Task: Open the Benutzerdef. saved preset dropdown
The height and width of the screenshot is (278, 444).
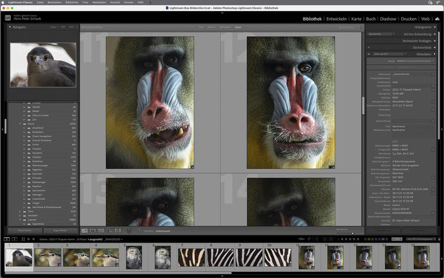Action: click(381, 34)
